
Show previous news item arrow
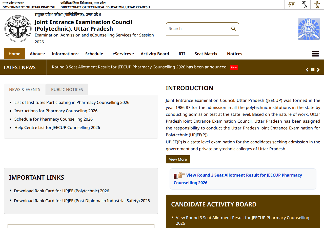point(307,70)
